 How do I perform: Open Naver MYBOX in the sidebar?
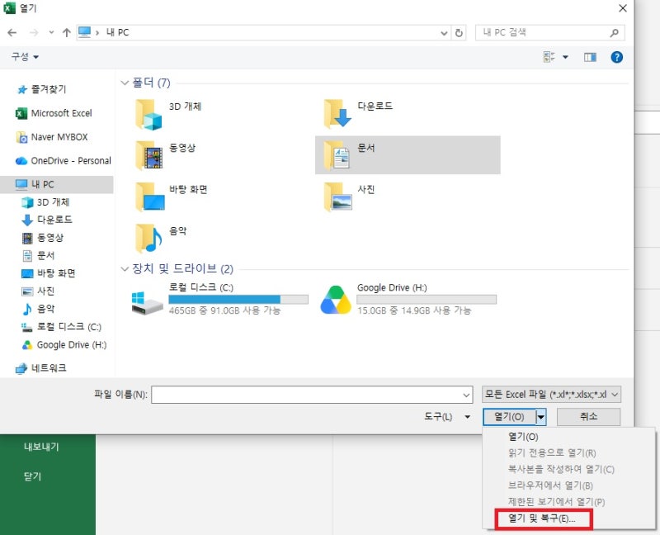coord(52,137)
